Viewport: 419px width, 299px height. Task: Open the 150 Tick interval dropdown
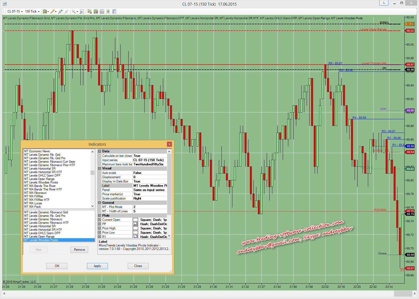click(32, 11)
